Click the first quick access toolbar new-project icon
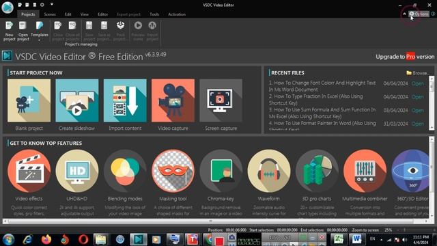The image size is (437, 246). [x=20, y=5]
